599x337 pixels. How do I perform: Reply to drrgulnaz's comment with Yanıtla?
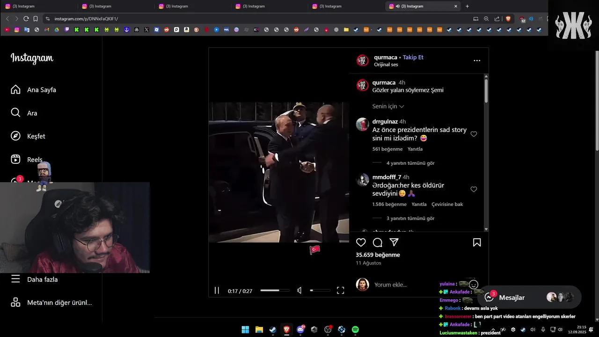coord(415,149)
